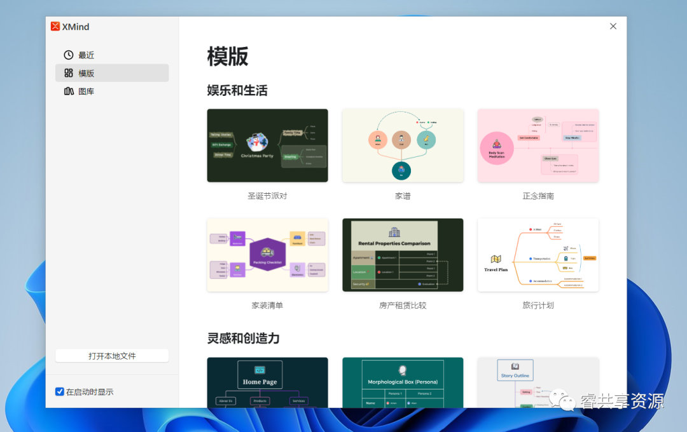
Task: Click the 正念指南 template label
Action: point(538,196)
